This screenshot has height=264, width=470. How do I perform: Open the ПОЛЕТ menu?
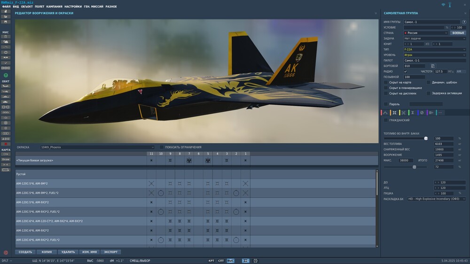tap(39, 7)
